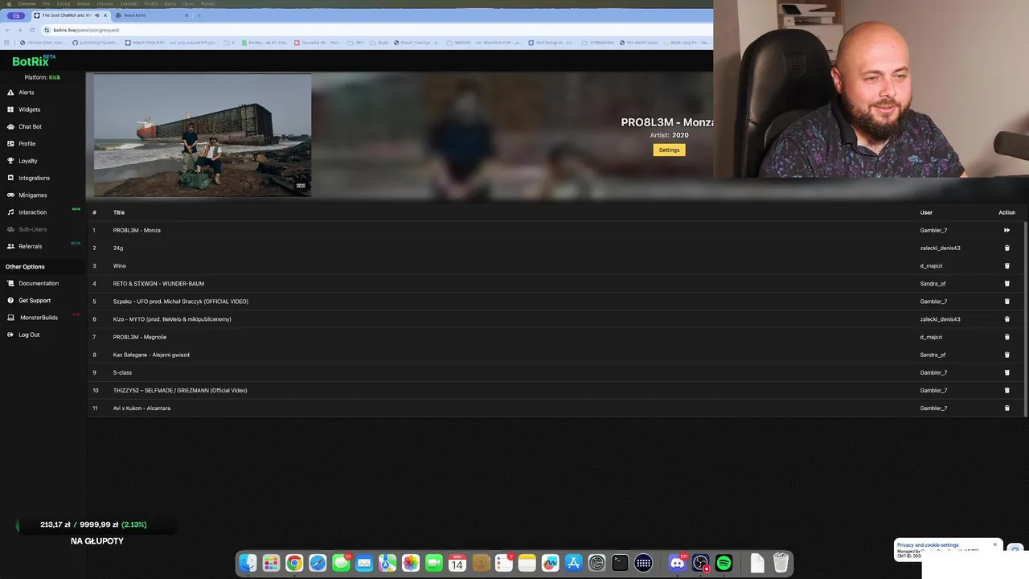
Task: Open the Integrations page
Action: 34,178
